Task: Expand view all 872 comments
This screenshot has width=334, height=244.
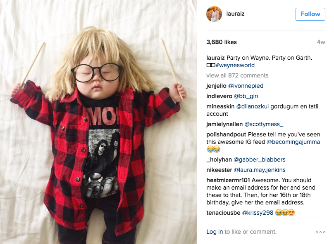Action: click(x=237, y=75)
